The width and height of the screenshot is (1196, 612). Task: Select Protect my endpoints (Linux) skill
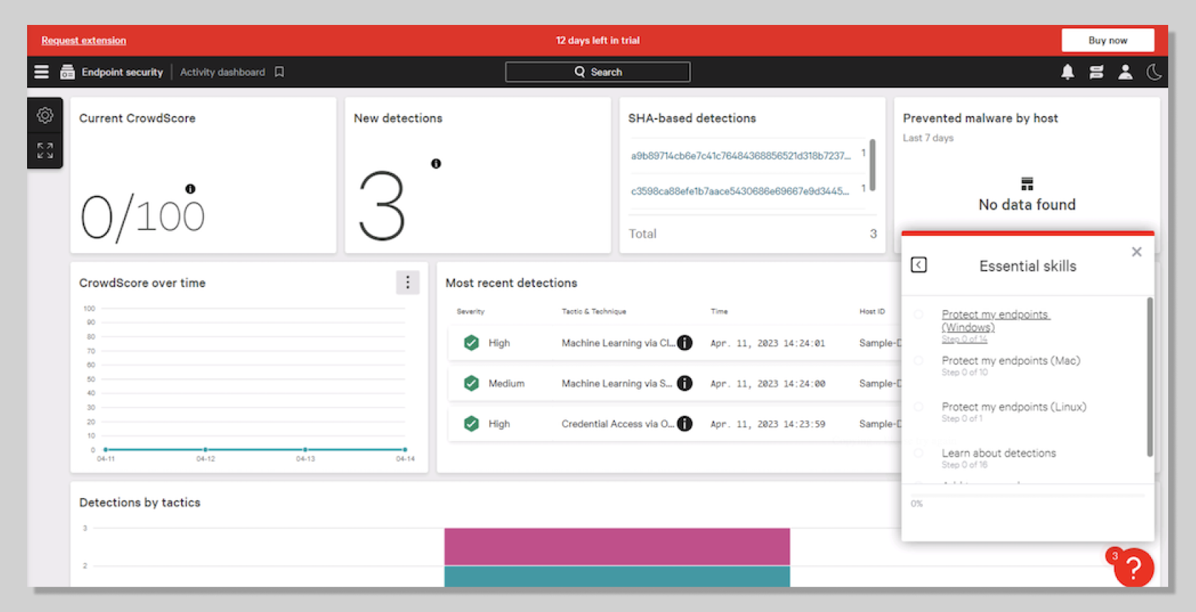pyautogui.click(x=1013, y=407)
